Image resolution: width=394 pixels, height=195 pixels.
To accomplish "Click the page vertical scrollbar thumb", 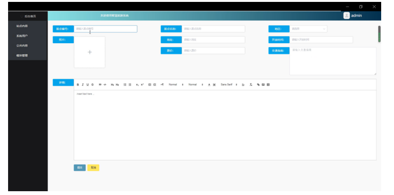I will click(x=379, y=34).
